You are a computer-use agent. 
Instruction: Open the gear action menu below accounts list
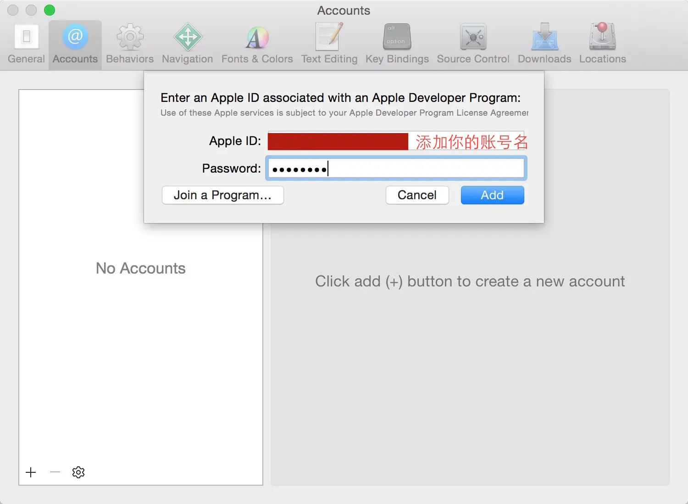click(x=78, y=472)
